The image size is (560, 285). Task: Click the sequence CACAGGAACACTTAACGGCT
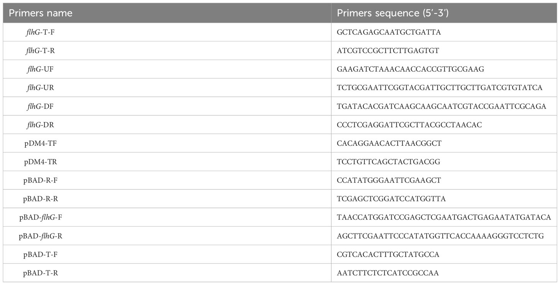(389, 143)
